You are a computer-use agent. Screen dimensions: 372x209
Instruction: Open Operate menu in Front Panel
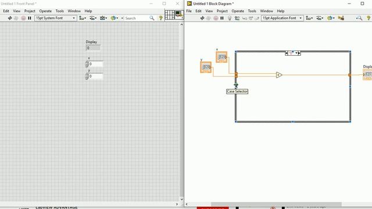(x=45, y=11)
